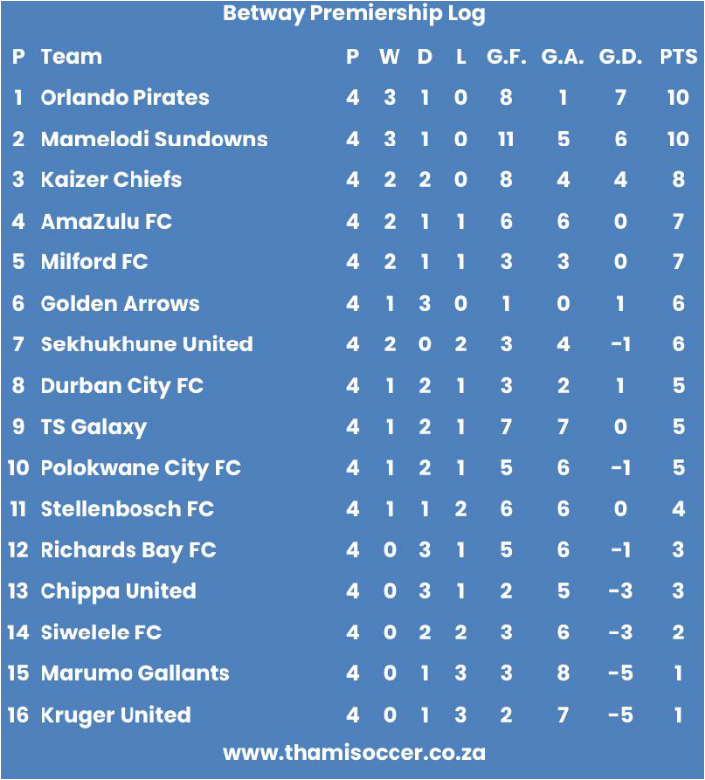Click Golden Arrows team name
705x780 pixels.
click(x=120, y=303)
